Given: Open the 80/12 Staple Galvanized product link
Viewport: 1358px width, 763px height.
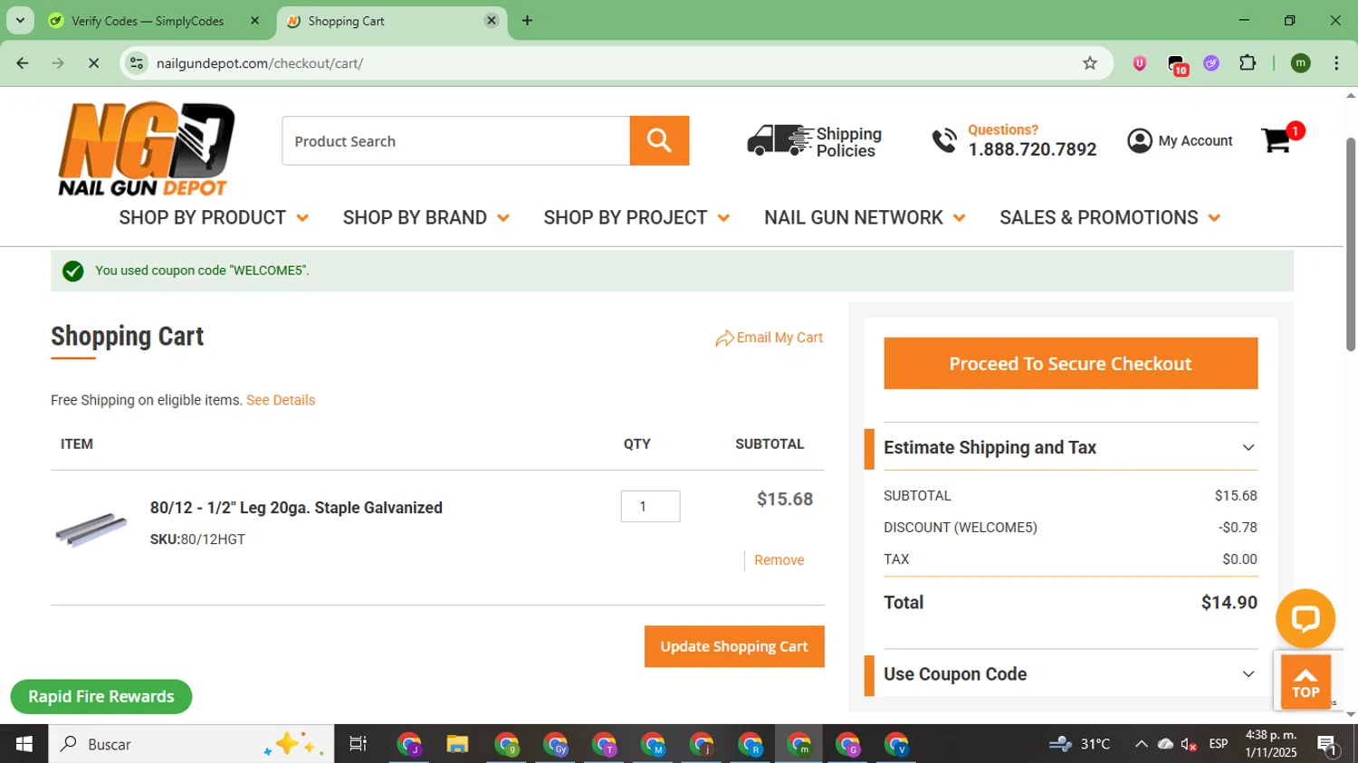Looking at the screenshot, I should click(x=296, y=508).
